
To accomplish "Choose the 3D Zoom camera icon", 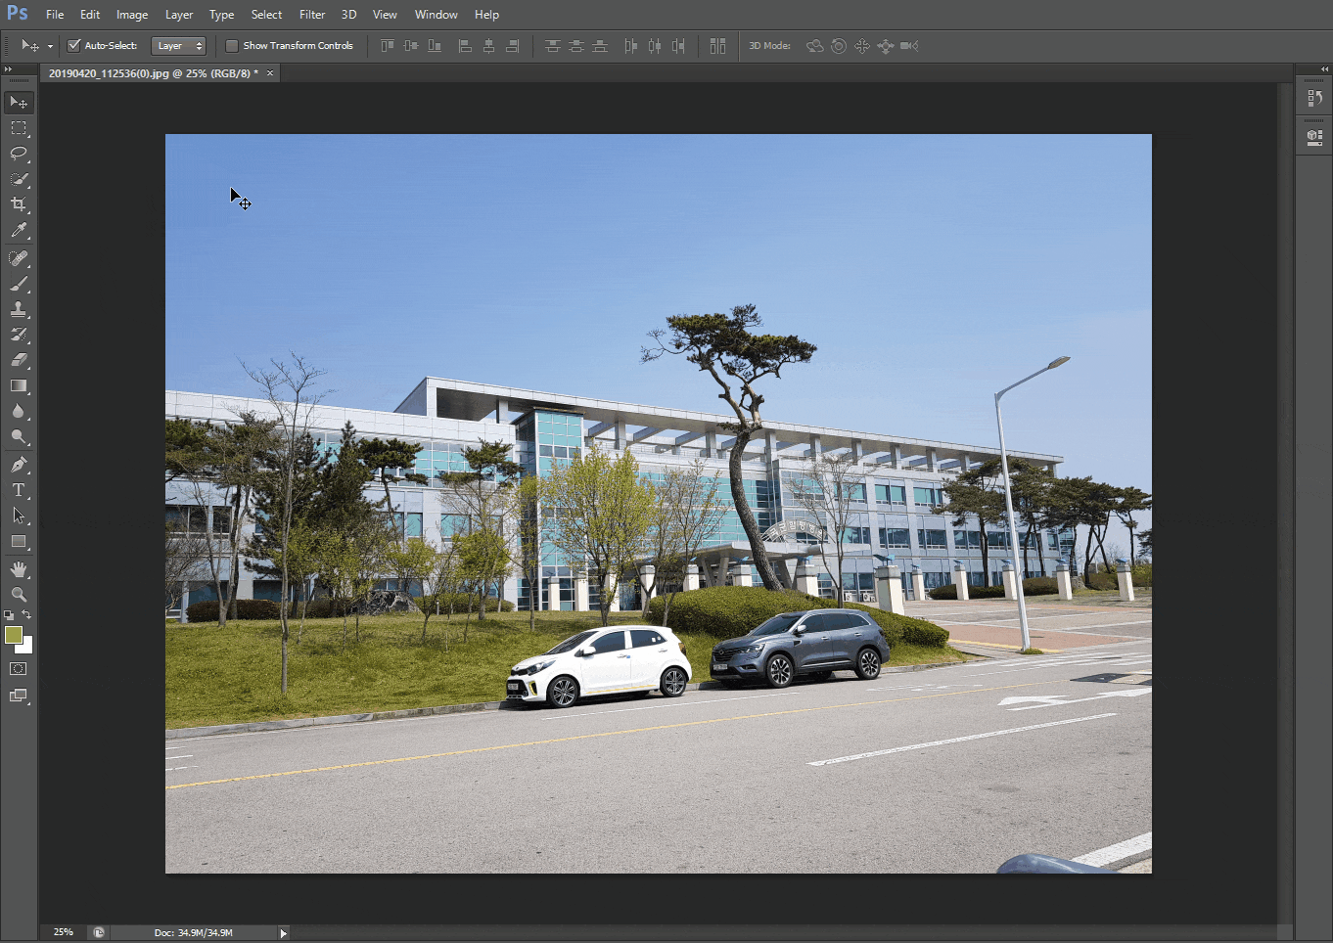I will coord(909,46).
